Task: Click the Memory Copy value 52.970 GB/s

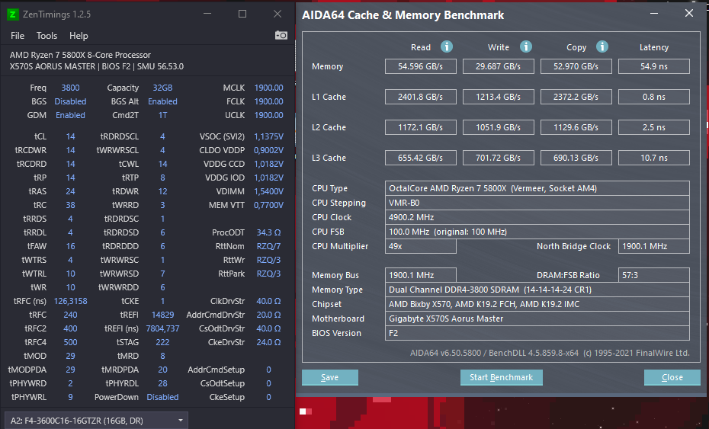Action: point(576,66)
